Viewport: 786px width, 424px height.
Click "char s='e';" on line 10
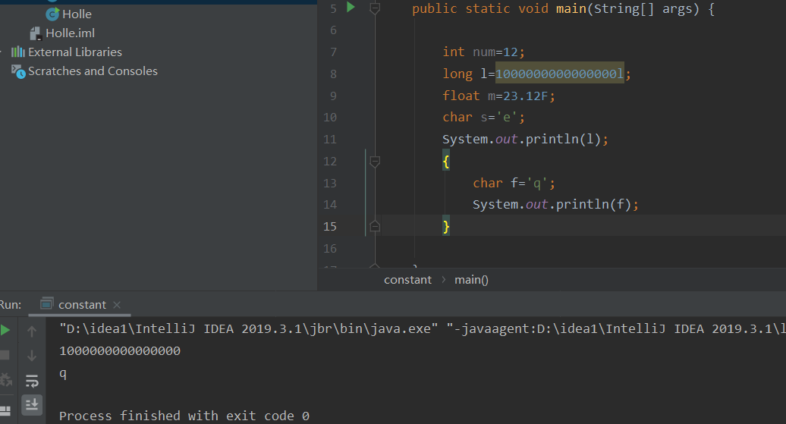click(x=484, y=118)
